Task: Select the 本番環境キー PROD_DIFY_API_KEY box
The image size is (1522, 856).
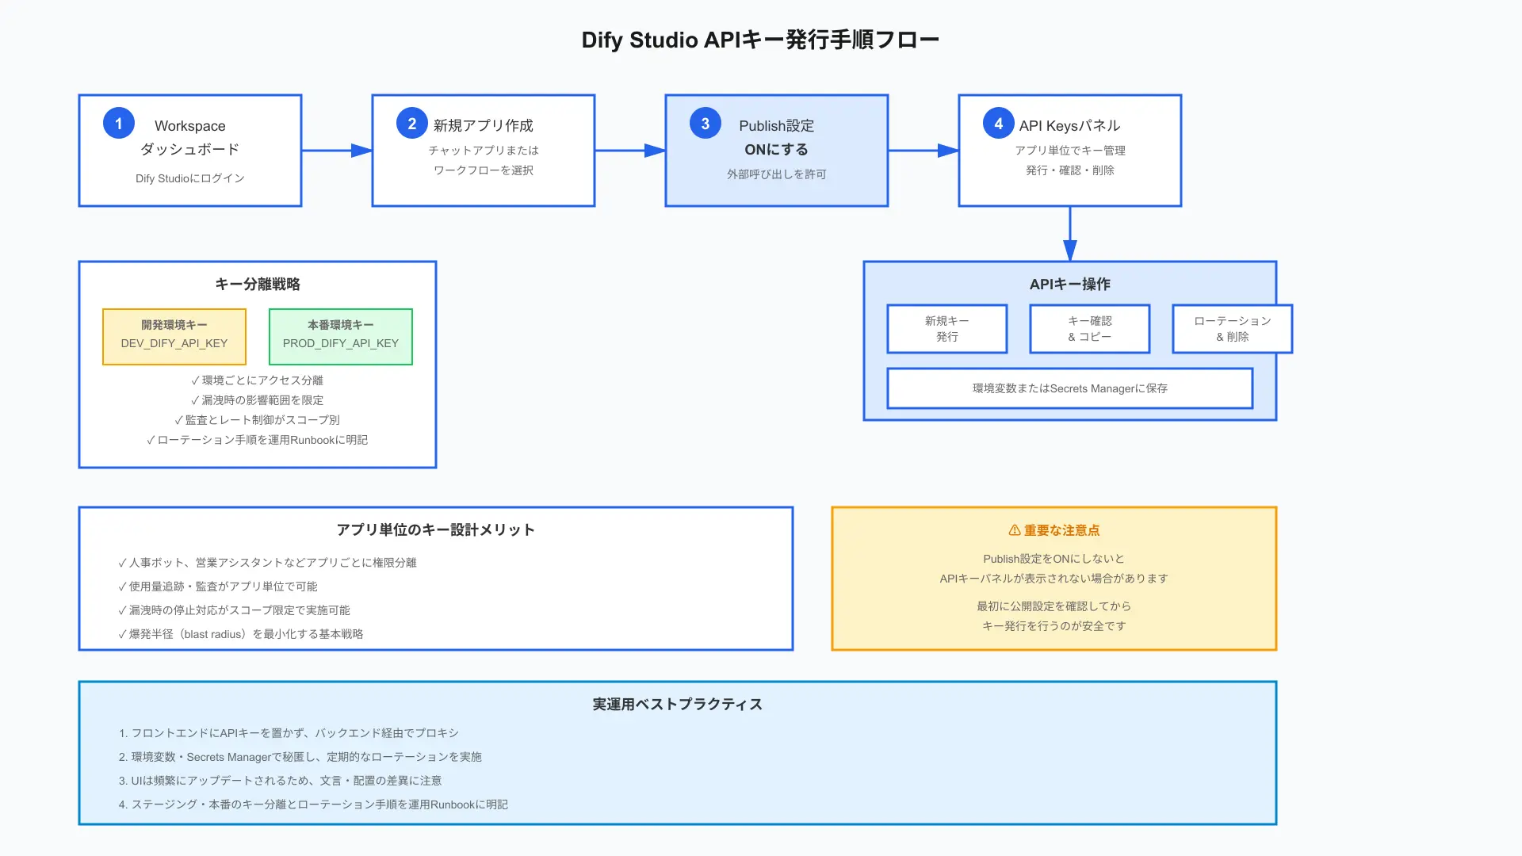Action: (341, 337)
